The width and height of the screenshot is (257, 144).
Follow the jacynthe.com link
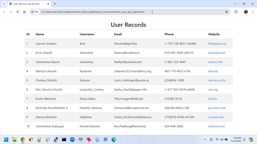[x=217, y=108]
